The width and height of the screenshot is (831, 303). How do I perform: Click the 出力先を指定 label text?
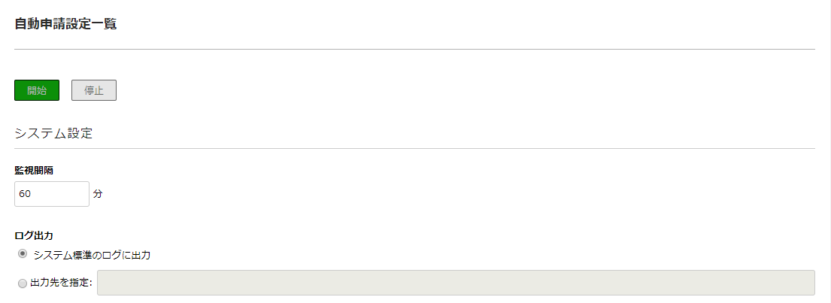click(61, 283)
